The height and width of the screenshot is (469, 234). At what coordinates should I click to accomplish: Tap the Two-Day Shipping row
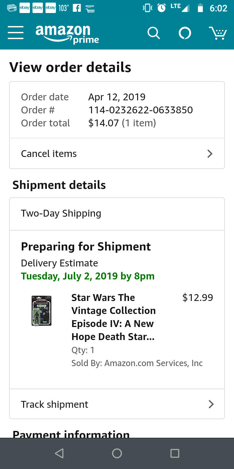tap(117, 214)
